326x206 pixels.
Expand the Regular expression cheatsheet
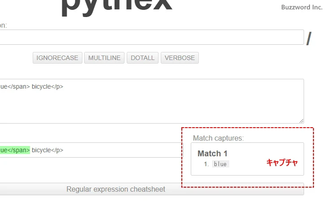point(116,189)
